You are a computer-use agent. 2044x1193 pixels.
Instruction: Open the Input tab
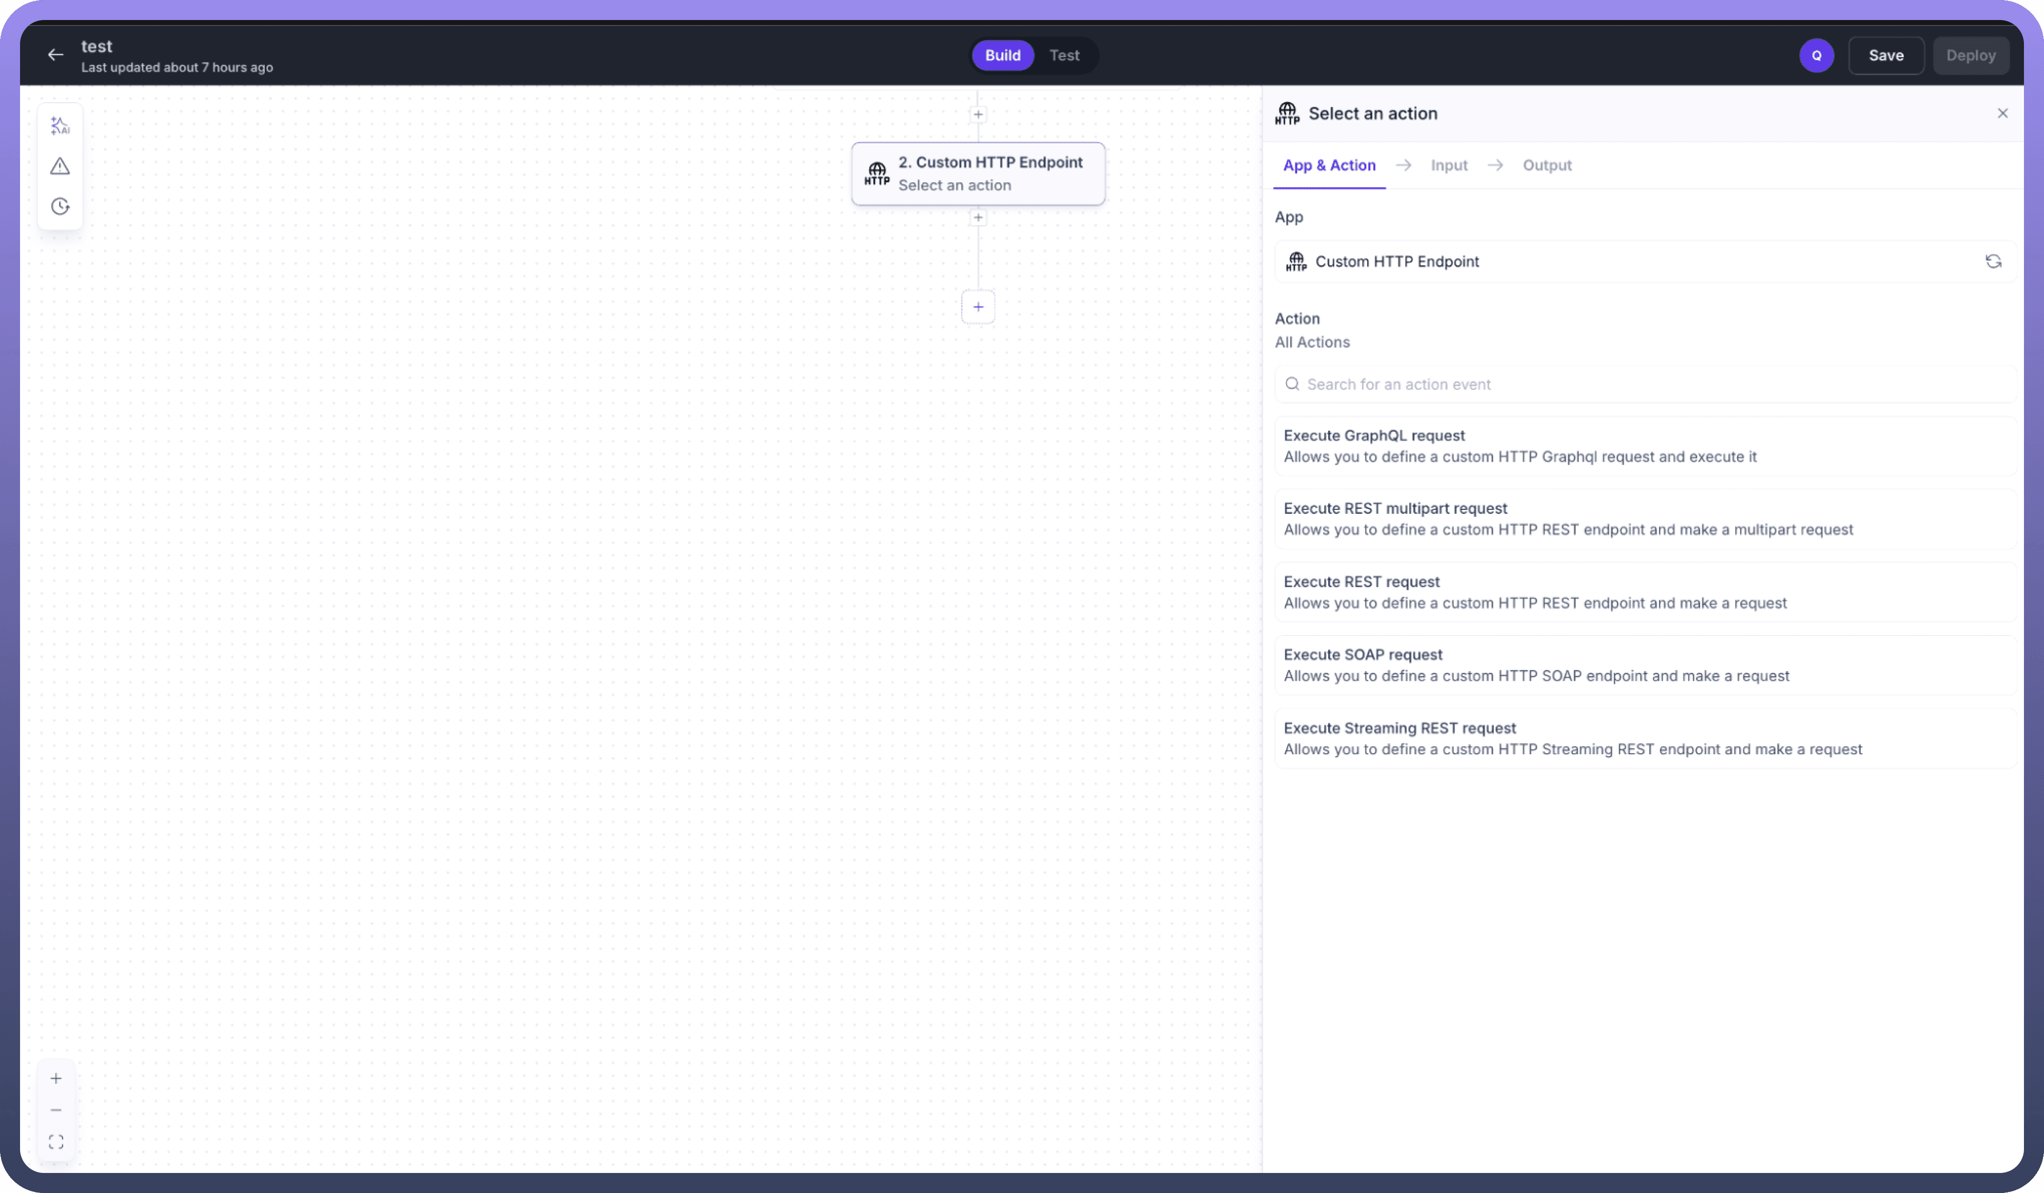pos(1449,165)
